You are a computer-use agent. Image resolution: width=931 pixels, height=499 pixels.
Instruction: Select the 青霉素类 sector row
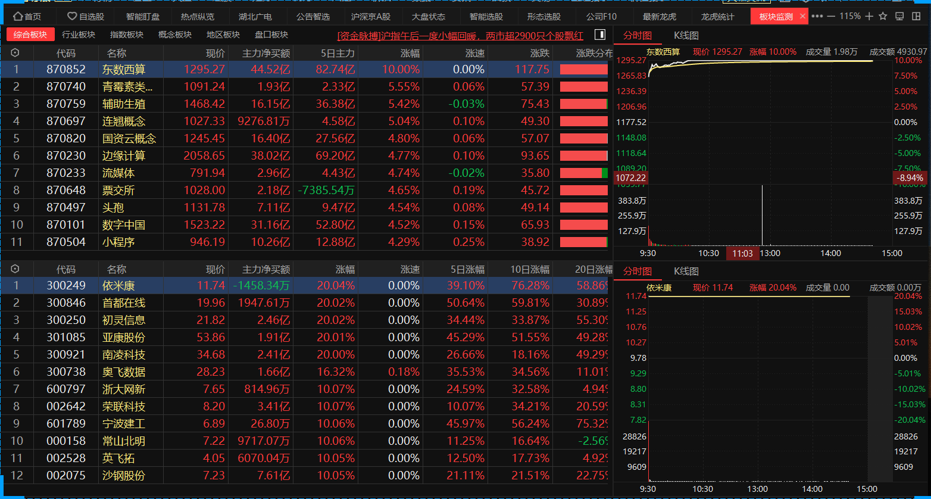click(307, 86)
